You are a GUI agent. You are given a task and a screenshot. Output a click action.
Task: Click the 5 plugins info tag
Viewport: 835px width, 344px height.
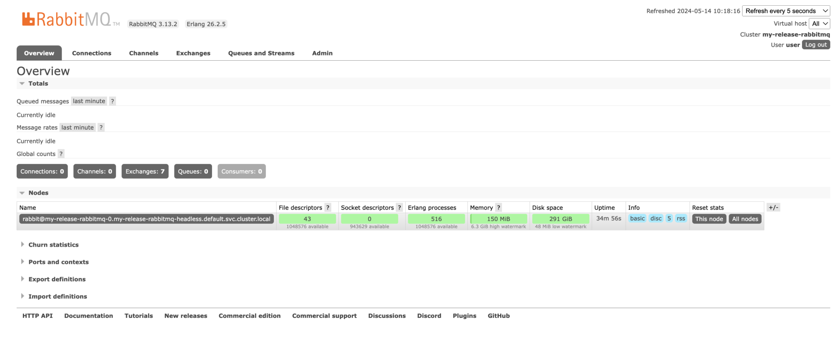(669, 219)
